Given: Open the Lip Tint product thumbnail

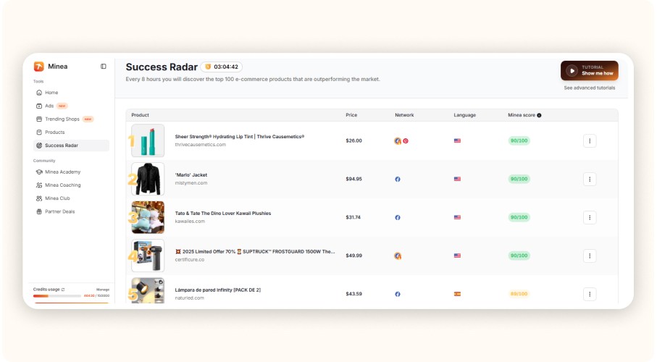Looking at the screenshot, I should [x=148, y=140].
